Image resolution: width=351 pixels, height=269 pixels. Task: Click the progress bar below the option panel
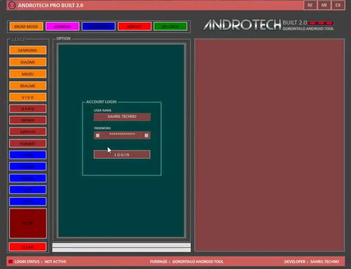click(x=122, y=246)
